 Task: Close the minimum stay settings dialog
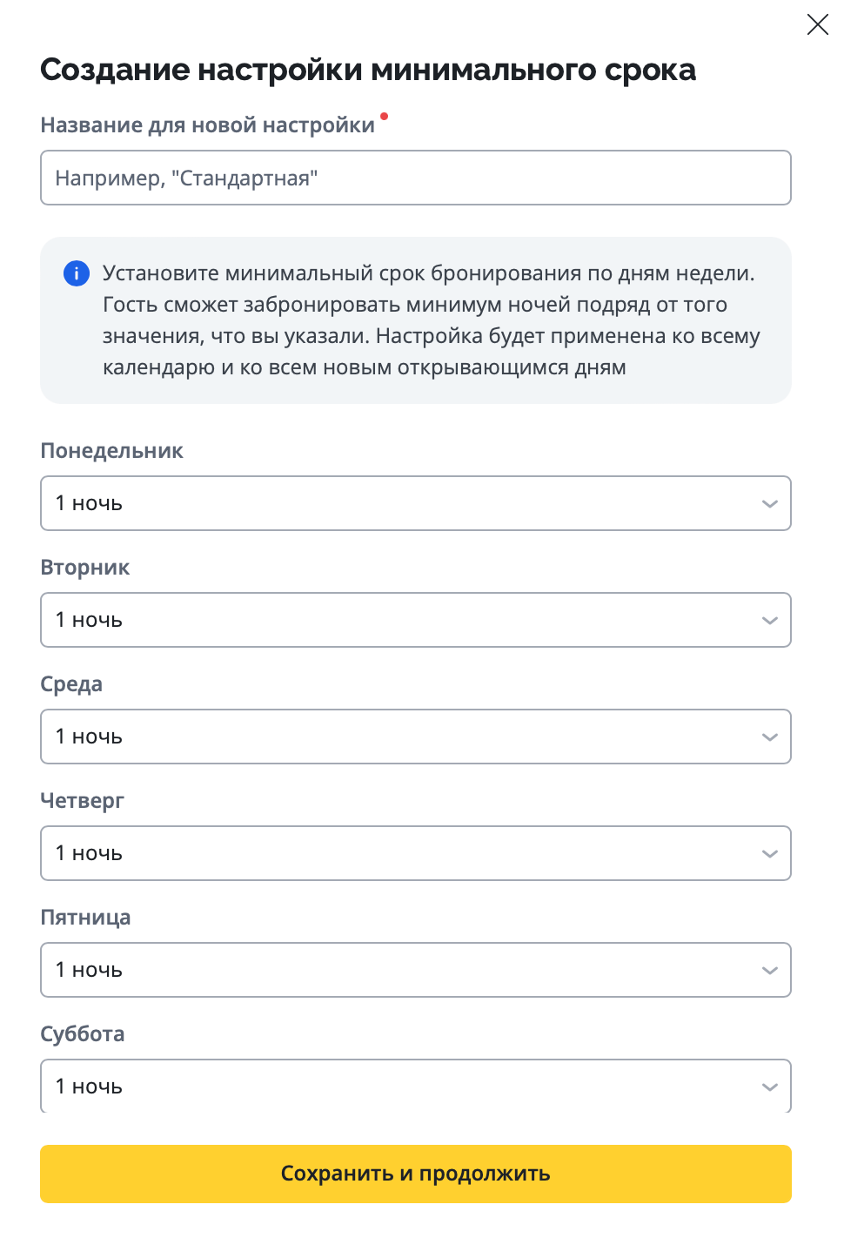point(818,24)
